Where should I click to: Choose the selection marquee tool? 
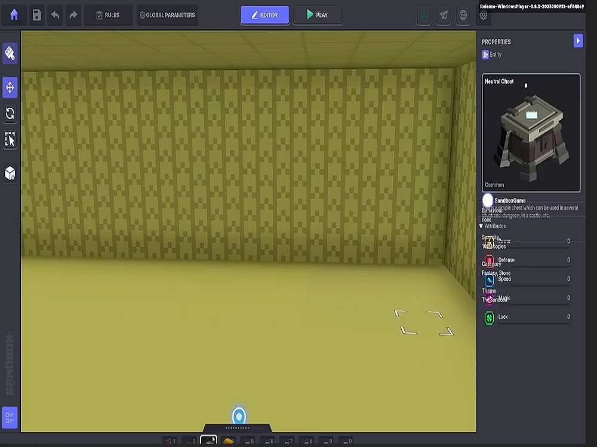8,141
